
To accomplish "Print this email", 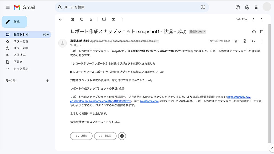I will tap(254, 31).
